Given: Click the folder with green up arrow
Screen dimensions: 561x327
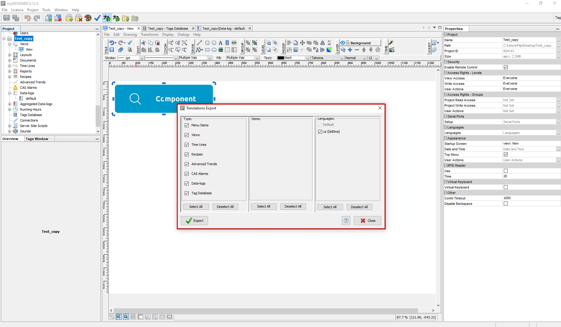Looking at the screenshot, I should coord(126,18).
